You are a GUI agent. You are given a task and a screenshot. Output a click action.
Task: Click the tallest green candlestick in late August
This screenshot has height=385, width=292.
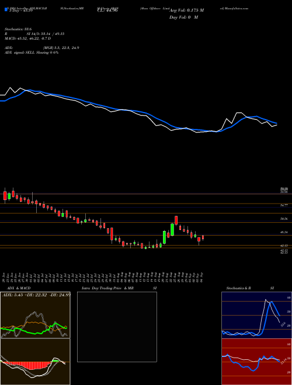point(172,230)
